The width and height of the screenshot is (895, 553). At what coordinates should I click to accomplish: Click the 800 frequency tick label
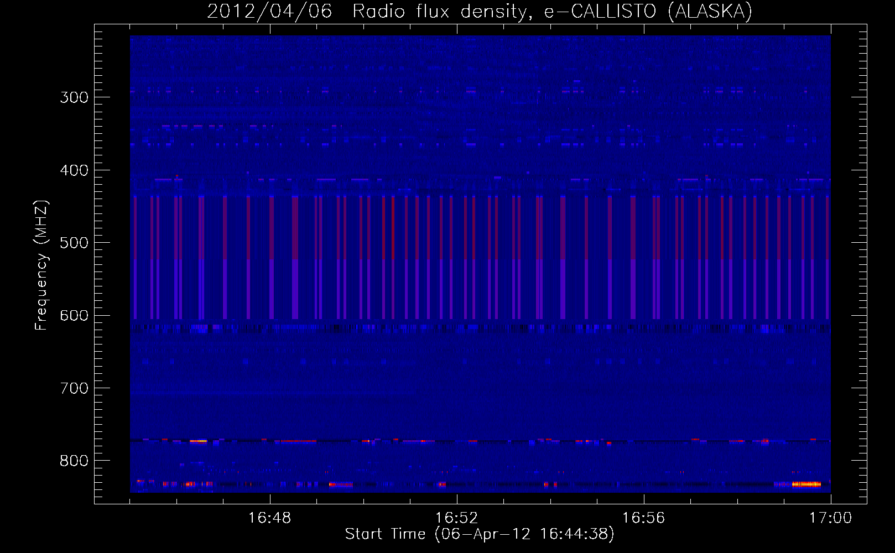[x=74, y=461]
